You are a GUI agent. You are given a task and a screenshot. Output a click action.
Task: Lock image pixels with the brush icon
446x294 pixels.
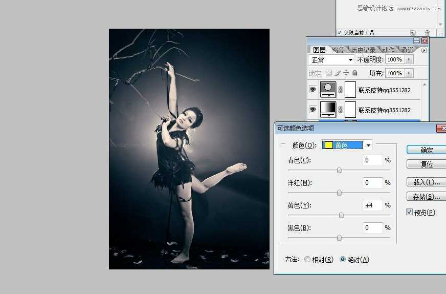[338, 73]
